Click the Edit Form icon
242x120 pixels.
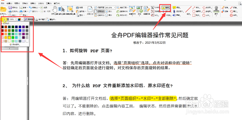(x=147, y=9)
